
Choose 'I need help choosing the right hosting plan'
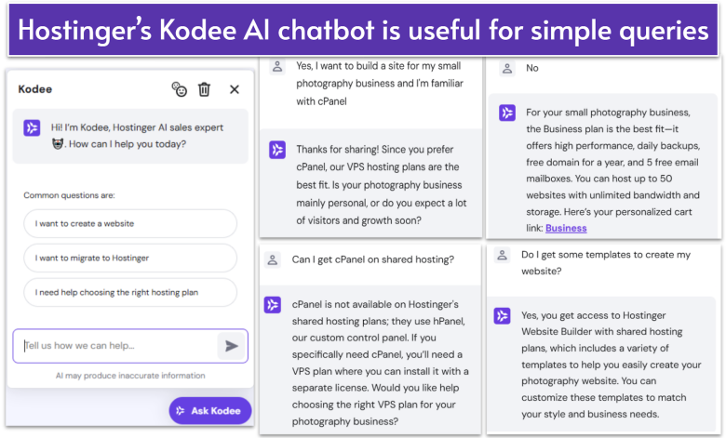click(130, 292)
